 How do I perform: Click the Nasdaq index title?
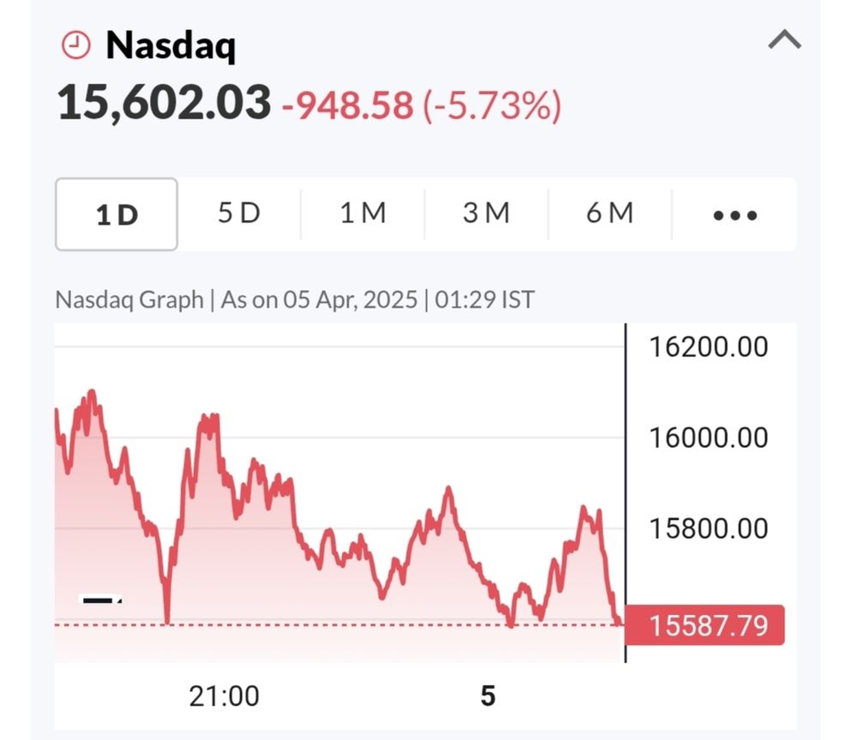[171, 45]
